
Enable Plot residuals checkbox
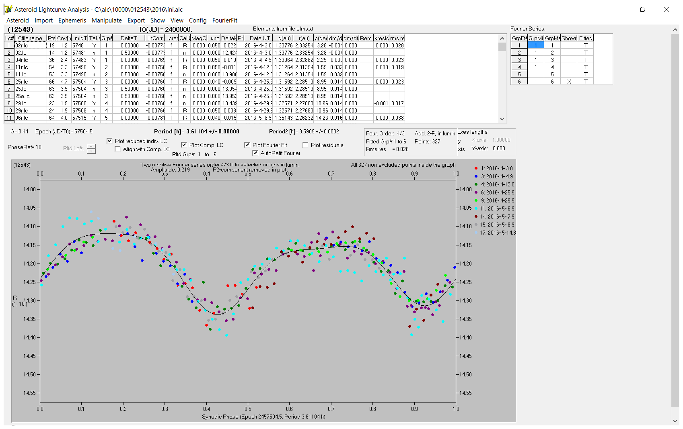pyautogui.click(x=305, y=145)
